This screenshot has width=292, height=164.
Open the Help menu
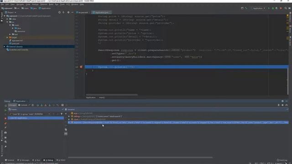point(82,4)
